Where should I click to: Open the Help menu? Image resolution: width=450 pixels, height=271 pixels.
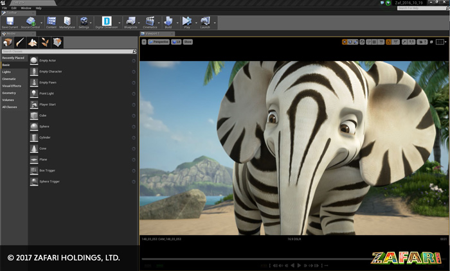tap(39, 8)
